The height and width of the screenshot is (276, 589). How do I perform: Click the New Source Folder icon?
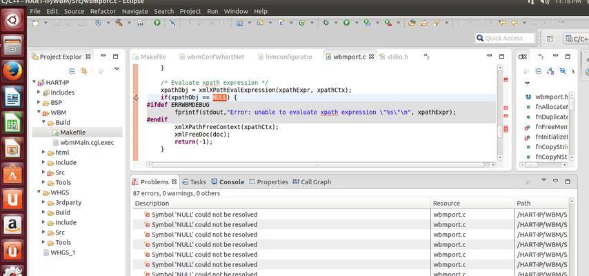260,23
